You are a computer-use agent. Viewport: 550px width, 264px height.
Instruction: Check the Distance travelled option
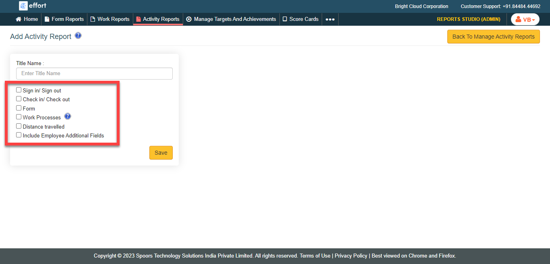pos(19,126)
